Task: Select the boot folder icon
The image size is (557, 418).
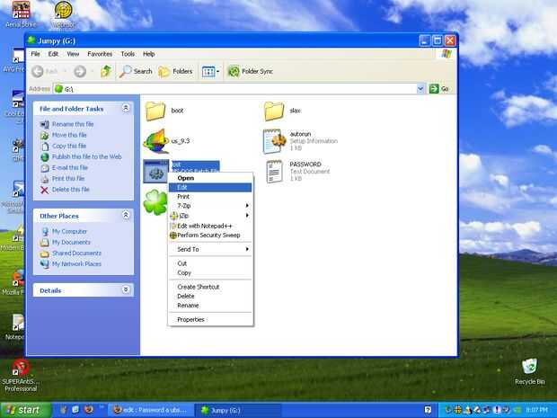Action: [x=155, y=111]
